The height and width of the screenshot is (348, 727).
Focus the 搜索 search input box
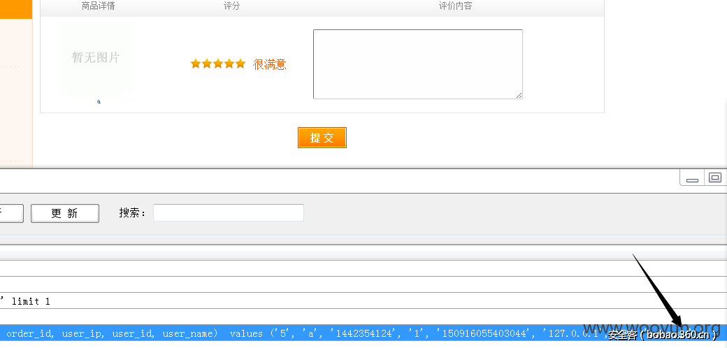click(x=228, y=213)
